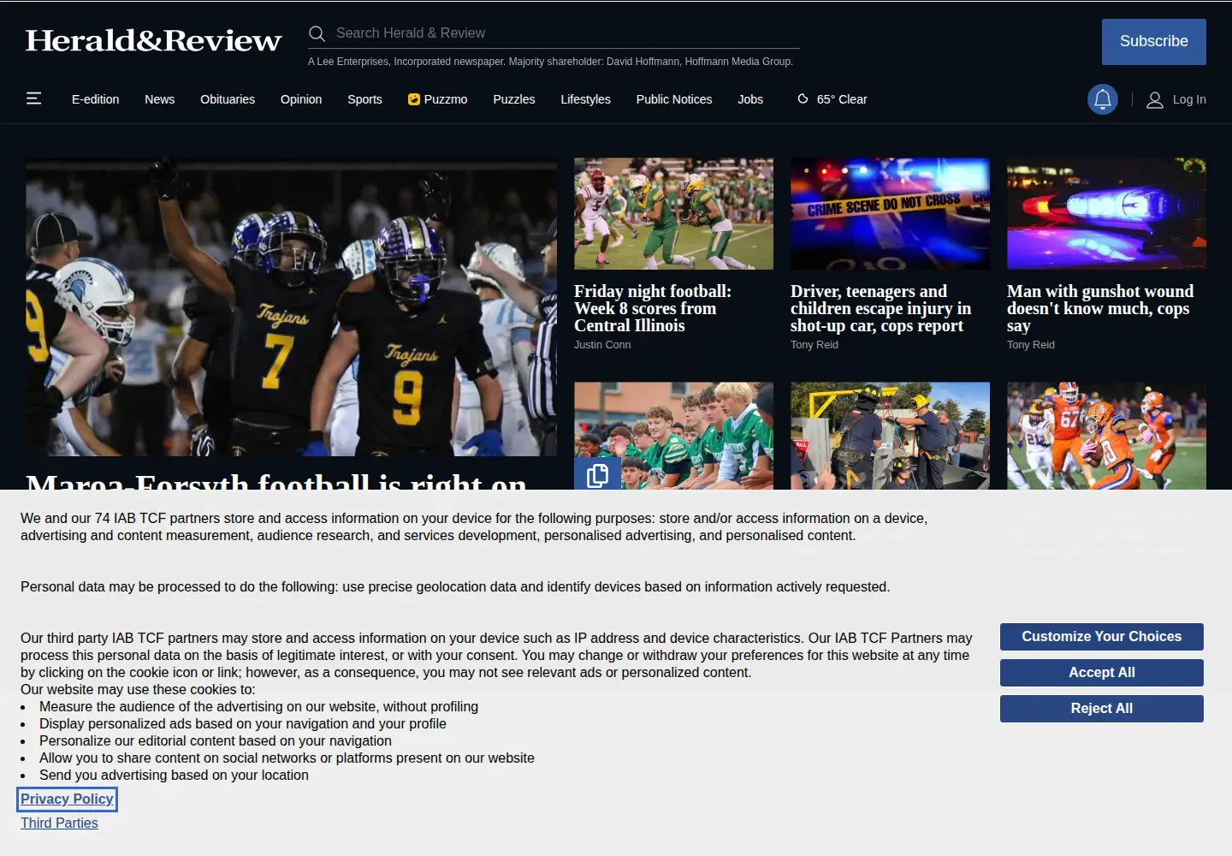Click the user profile icon
This screenshot has width=1232, height=856.
click(1154, 100)
